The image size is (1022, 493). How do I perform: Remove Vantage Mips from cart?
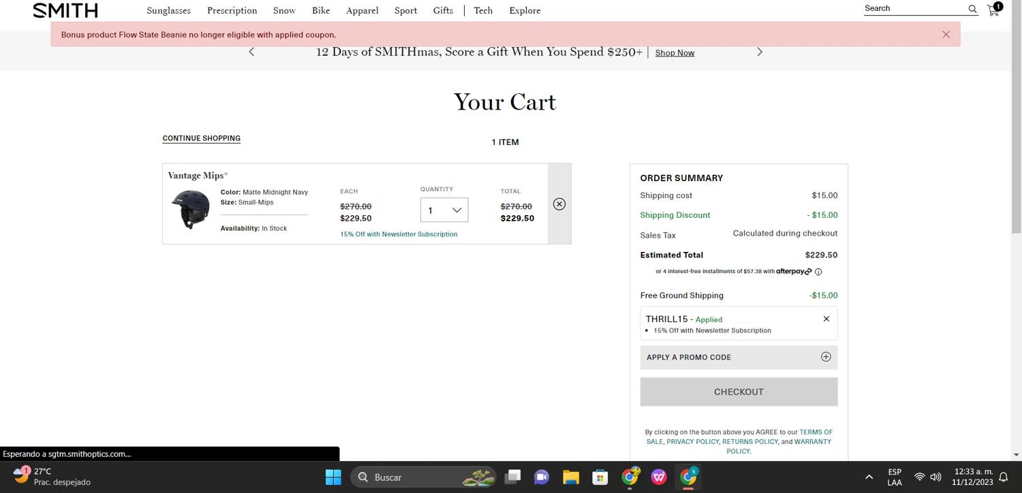(x=559, y=204)
